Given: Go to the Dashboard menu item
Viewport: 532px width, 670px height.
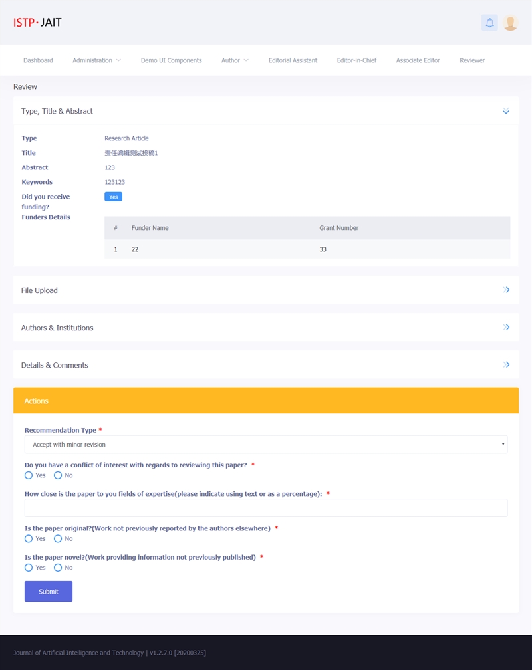Looking at the screenshot, I should click(x=38, y=60).
